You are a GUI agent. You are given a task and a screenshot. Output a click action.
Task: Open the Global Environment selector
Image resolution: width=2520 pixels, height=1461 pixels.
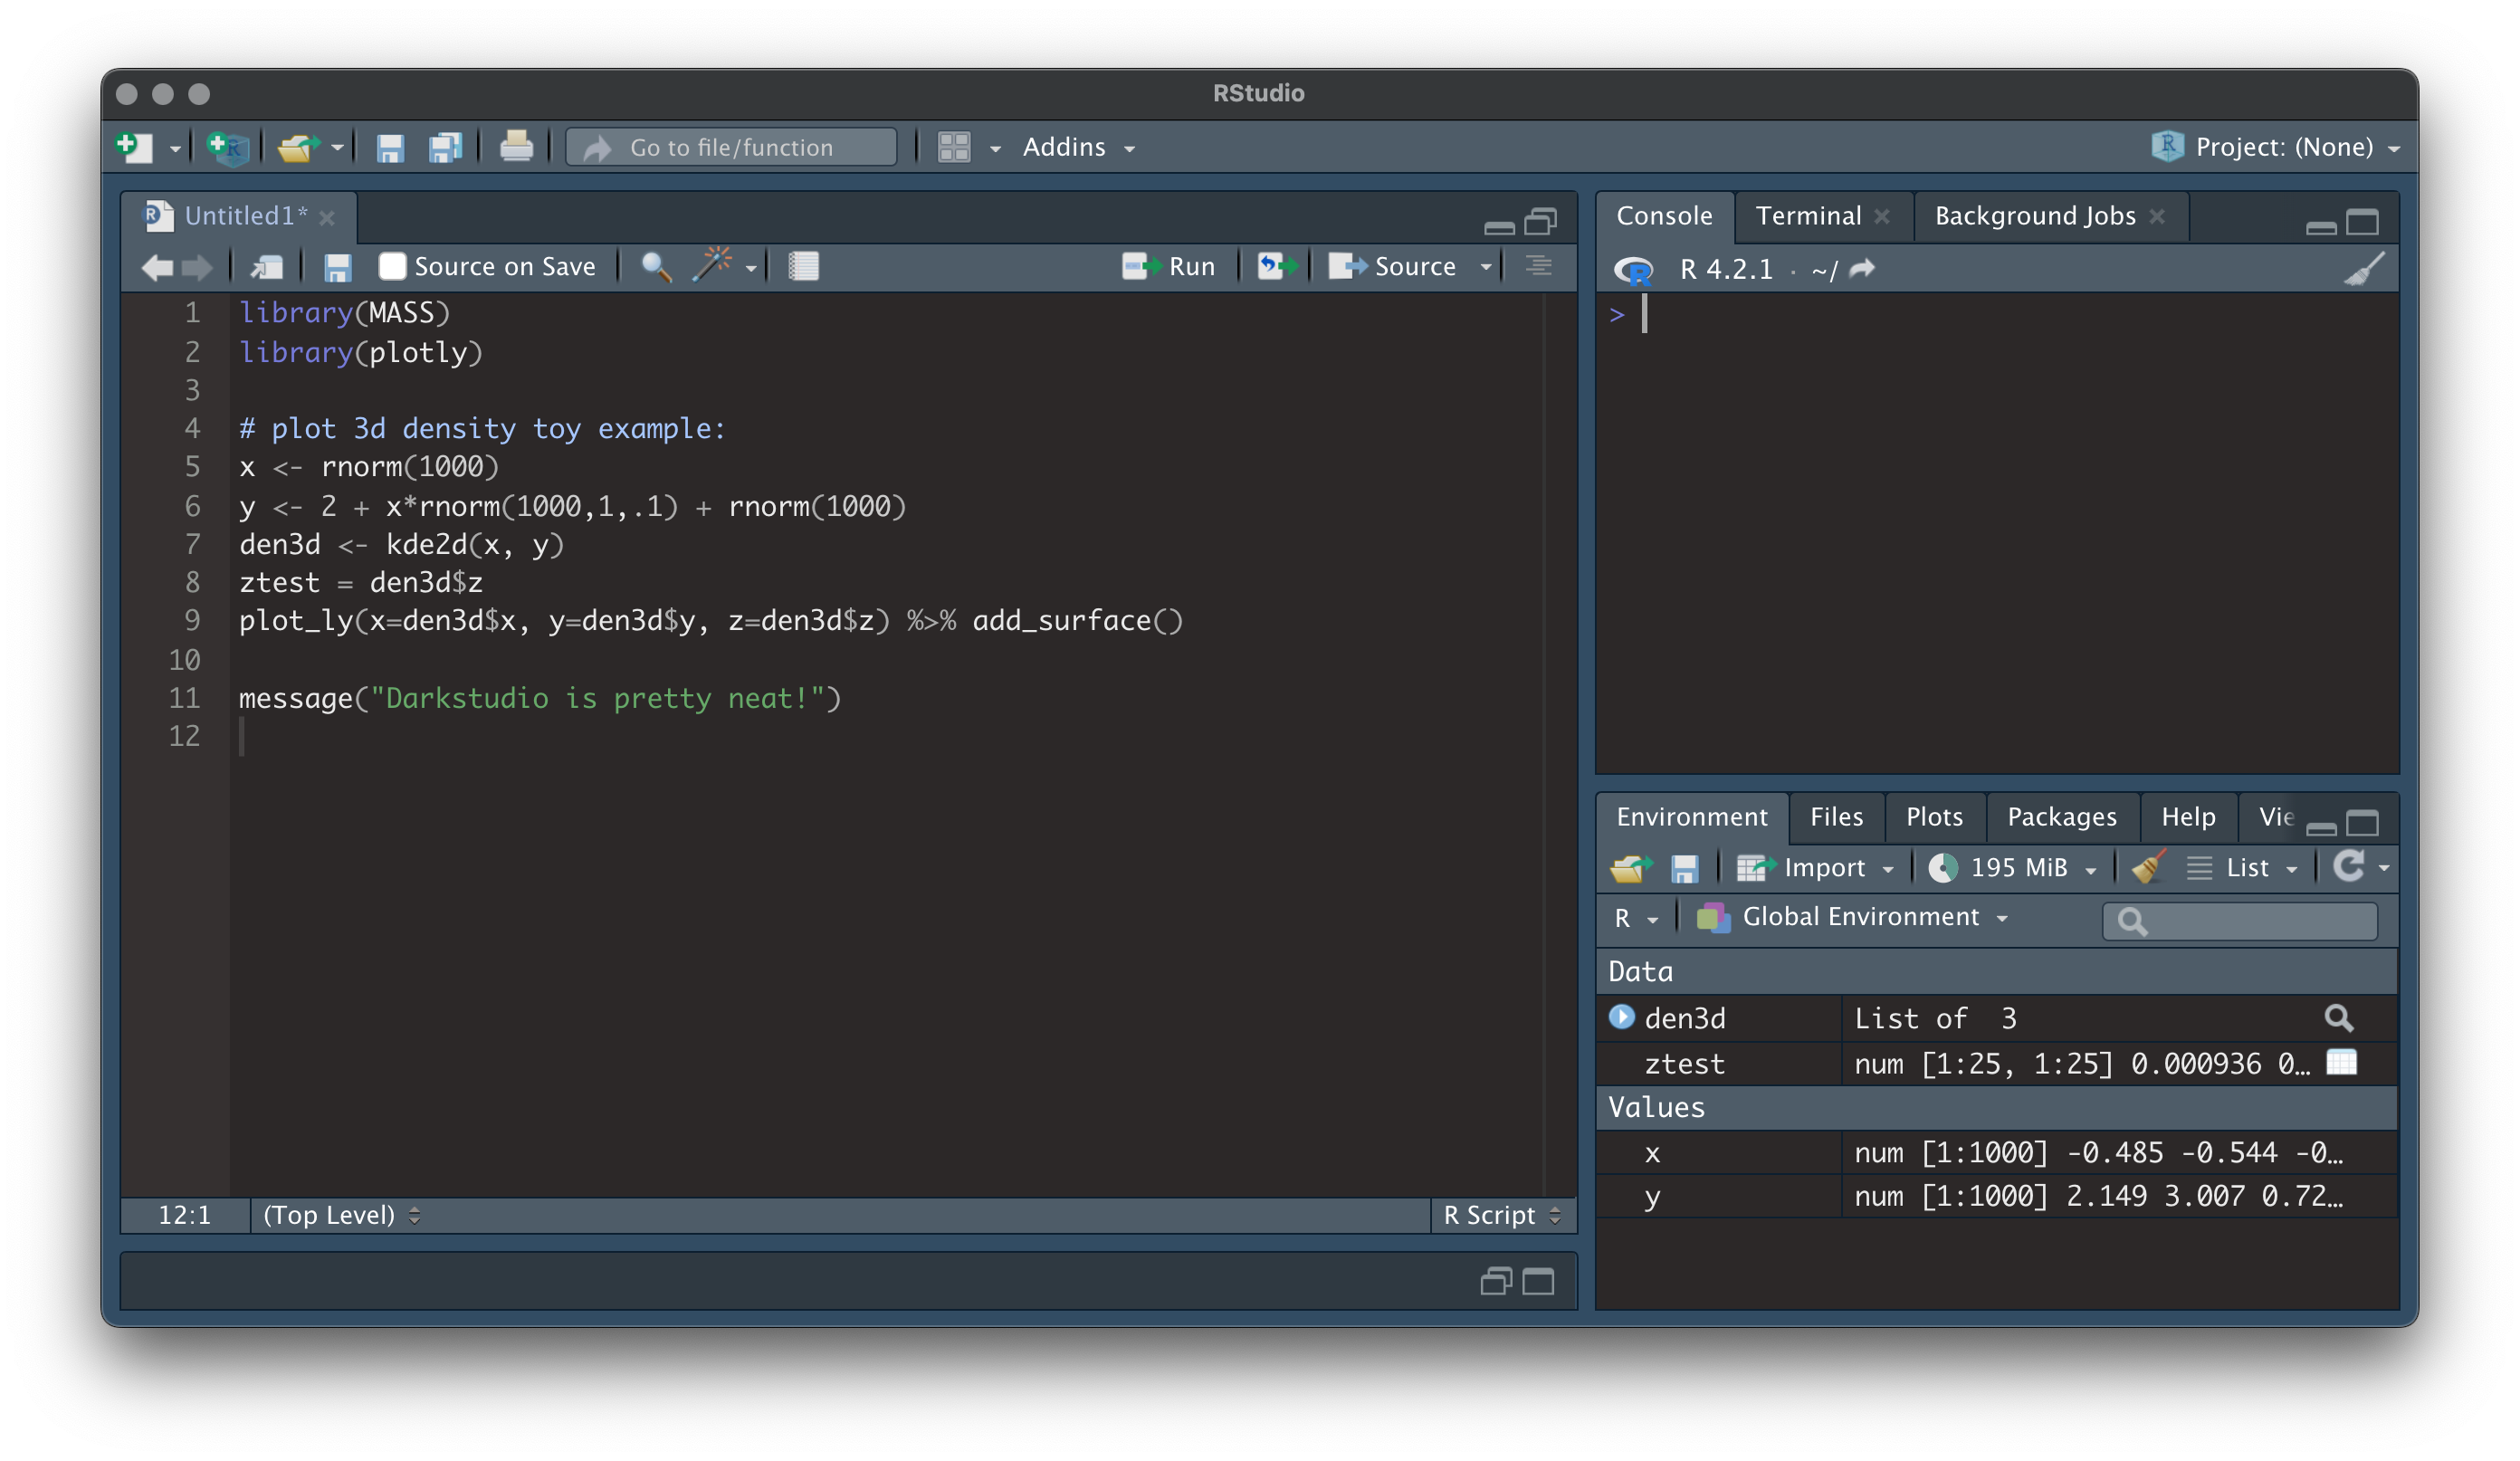1853,917
